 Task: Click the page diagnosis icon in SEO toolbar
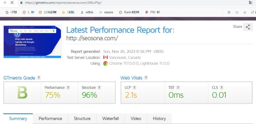coord(245,12)
